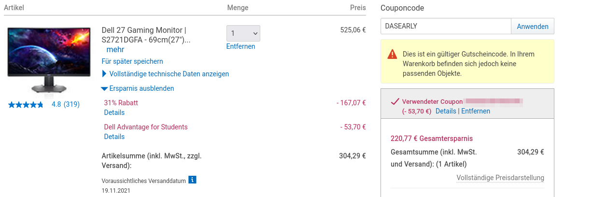Click the star rating icons
The height and width of the screenshot is (197, 593).
pyautogui.click(x=26, y=104)
